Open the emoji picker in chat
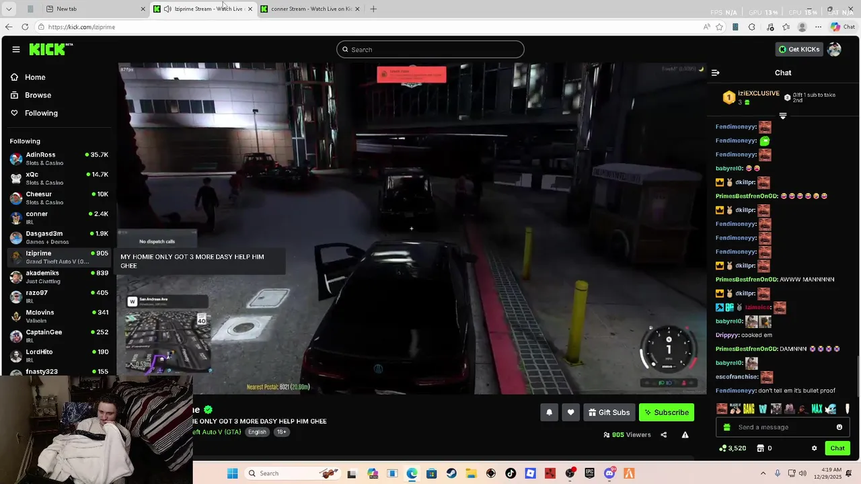The height and width of the screenshot is (484, 861). tap(839, 428)
